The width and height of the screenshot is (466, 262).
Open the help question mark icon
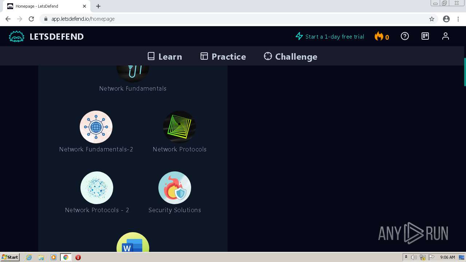pyautogui.click(x=405, y=36)
